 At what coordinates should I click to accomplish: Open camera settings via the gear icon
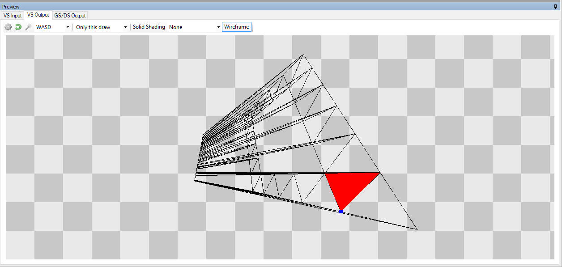(x=8, y=27)
